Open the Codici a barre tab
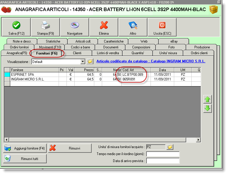227x174 pixels. click(x=80, y=47)
